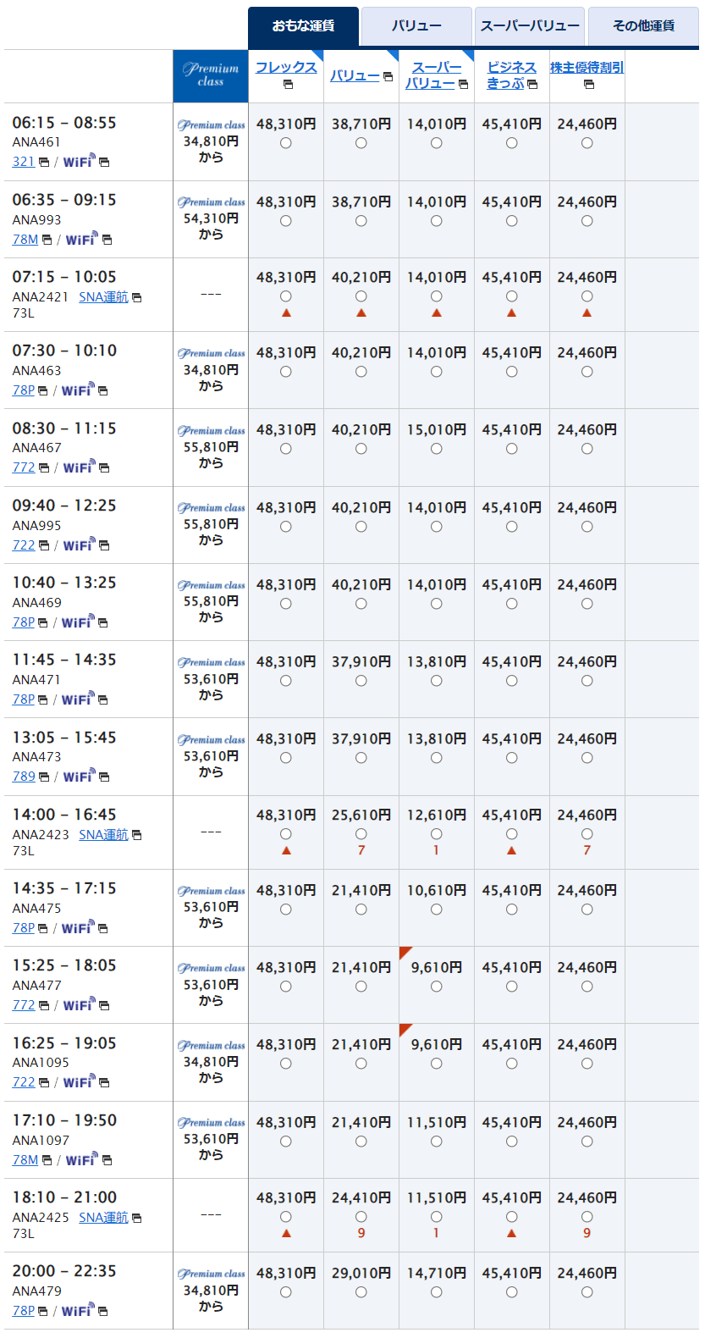Screen dimensions: 705x1338
Task: Open the 78M aircraft link for ANA993
Action: pos(25,240)
